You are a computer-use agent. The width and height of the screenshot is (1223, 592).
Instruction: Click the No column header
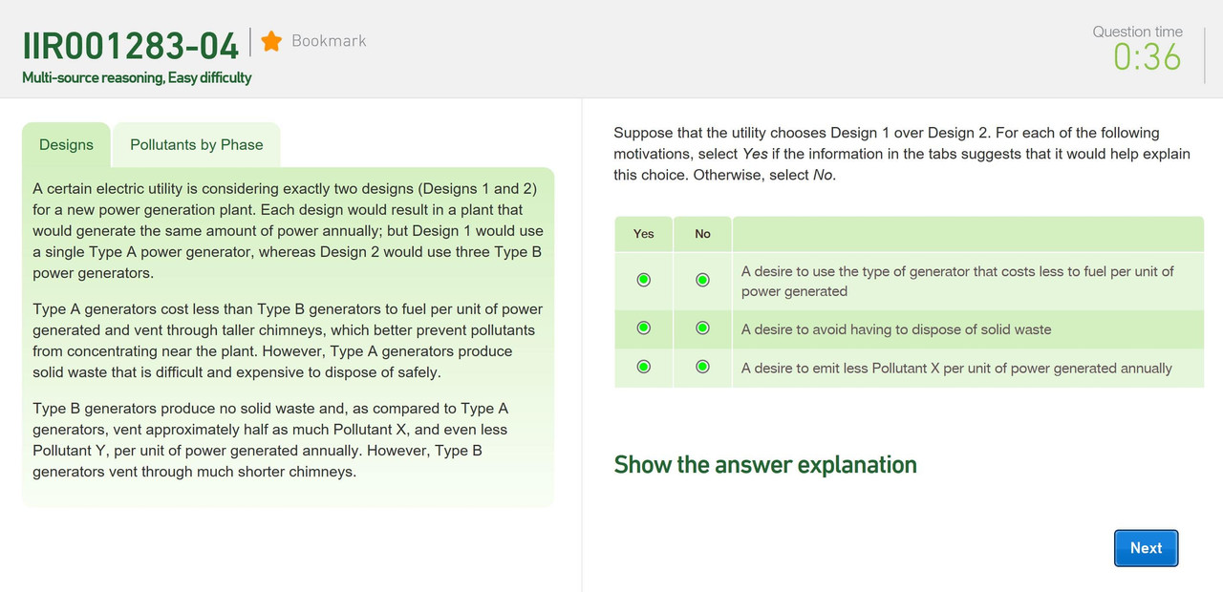(703, 234)
